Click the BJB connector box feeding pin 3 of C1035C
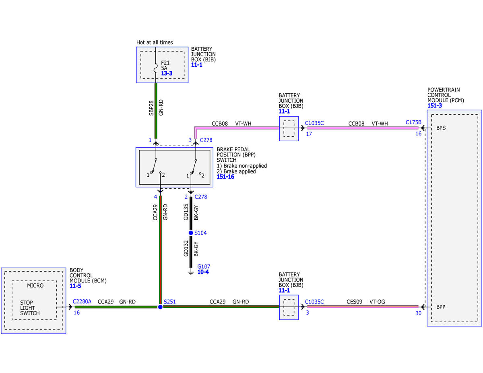 [x=289, y=307]
